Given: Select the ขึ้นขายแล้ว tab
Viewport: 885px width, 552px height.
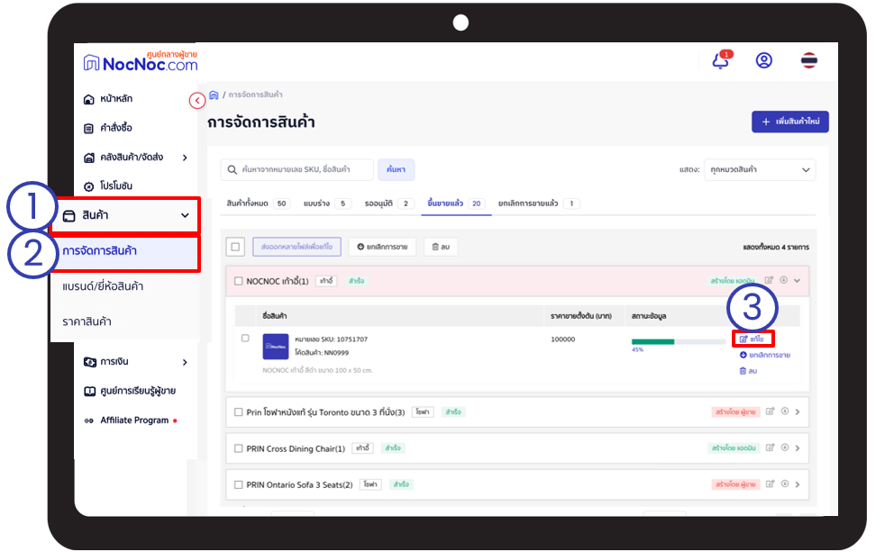Looking at the screenshot, I should coord(455,204).
